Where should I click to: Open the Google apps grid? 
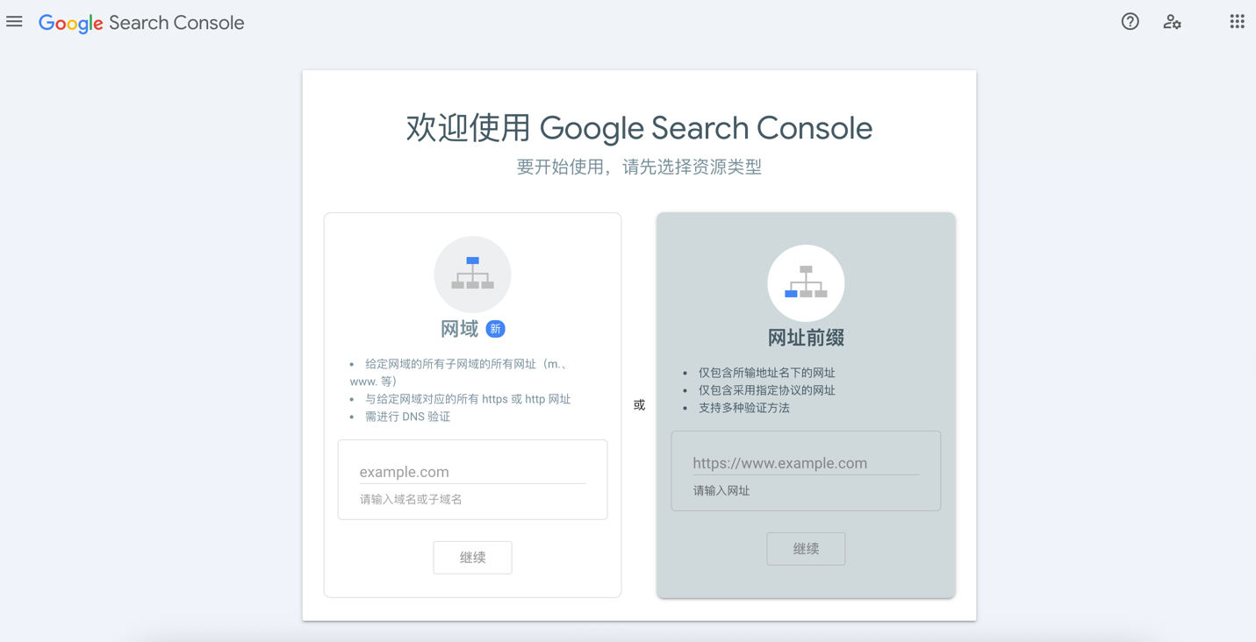[1237, 22]
